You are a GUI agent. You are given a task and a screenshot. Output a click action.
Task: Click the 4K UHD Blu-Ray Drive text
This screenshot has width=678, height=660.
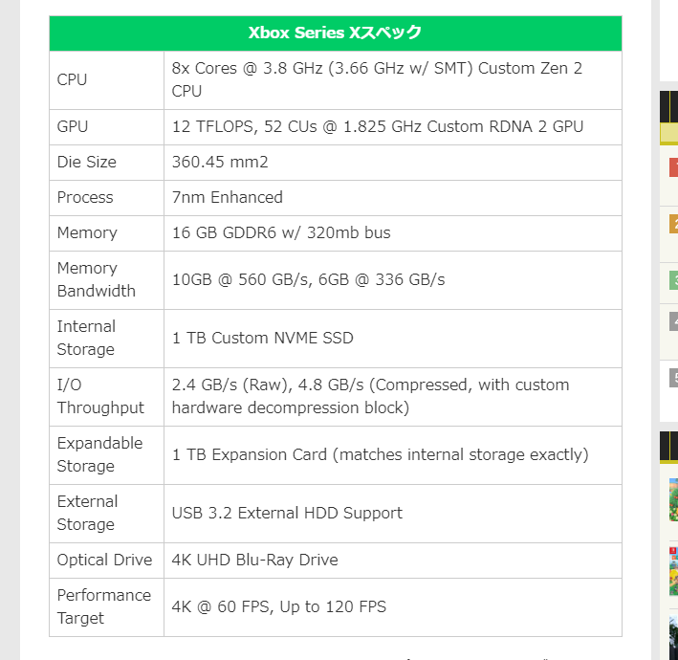coord(254,561)
